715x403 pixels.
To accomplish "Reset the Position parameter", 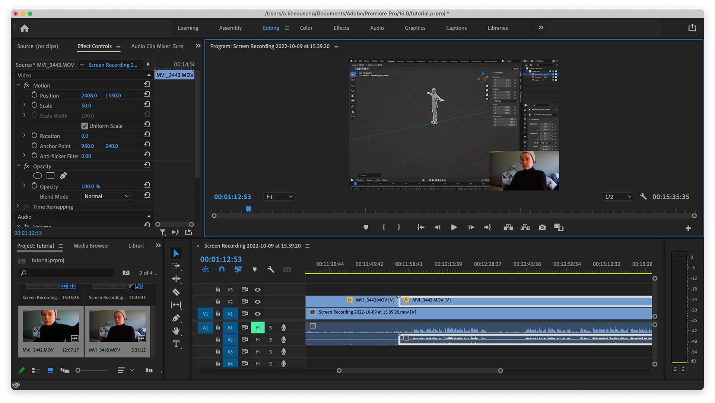I will 147,94.
